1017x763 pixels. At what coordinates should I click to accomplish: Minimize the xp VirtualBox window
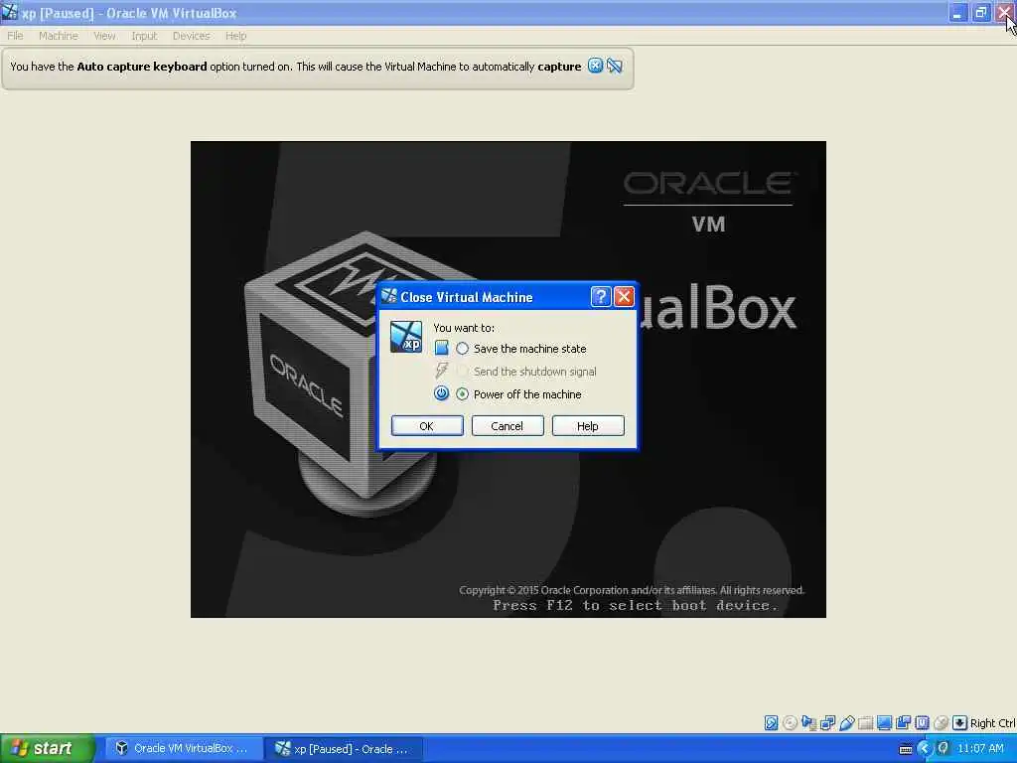tap(958, 12)
